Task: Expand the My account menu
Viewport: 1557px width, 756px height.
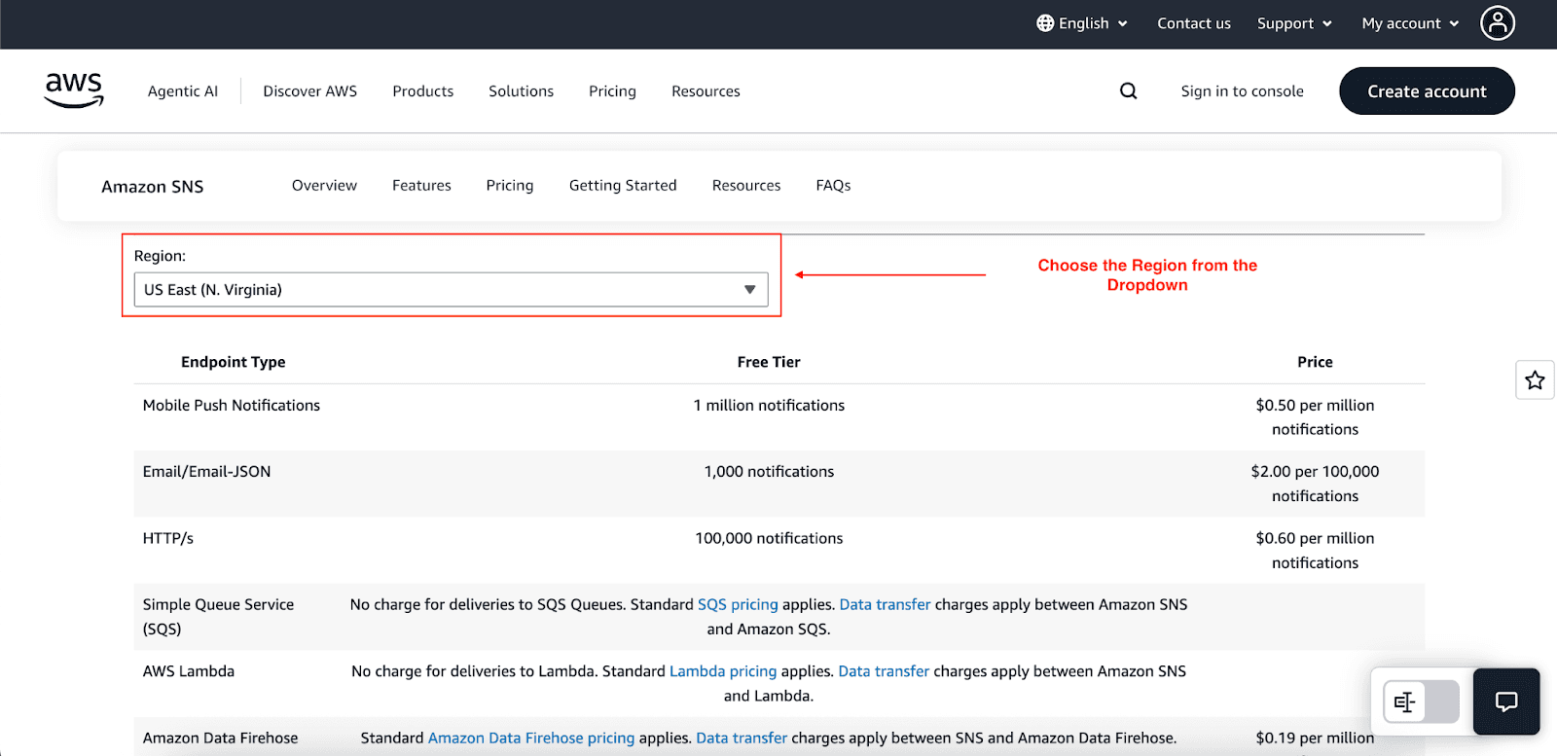Action: pos(1410,23)
